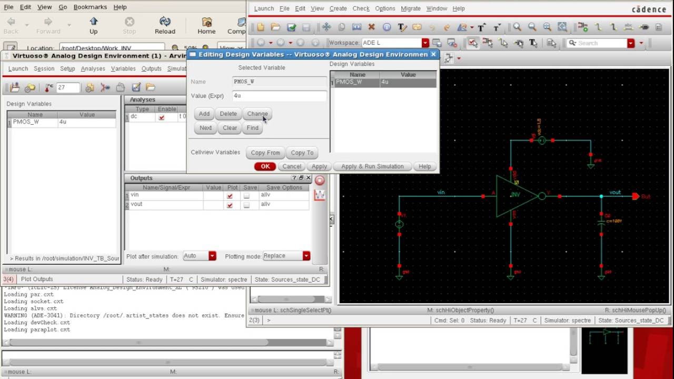
Task: Toggle Plot checkbox for vout output
Action: (230, 205)
